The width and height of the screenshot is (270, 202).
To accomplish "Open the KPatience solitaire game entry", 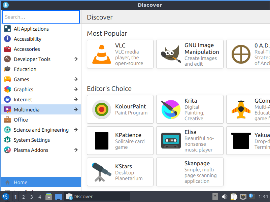I will [120, 140].
